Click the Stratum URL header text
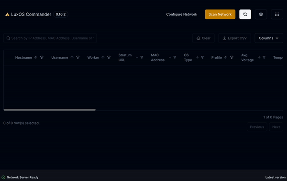Viewport: 287px width, 181px height. point(125,57)
